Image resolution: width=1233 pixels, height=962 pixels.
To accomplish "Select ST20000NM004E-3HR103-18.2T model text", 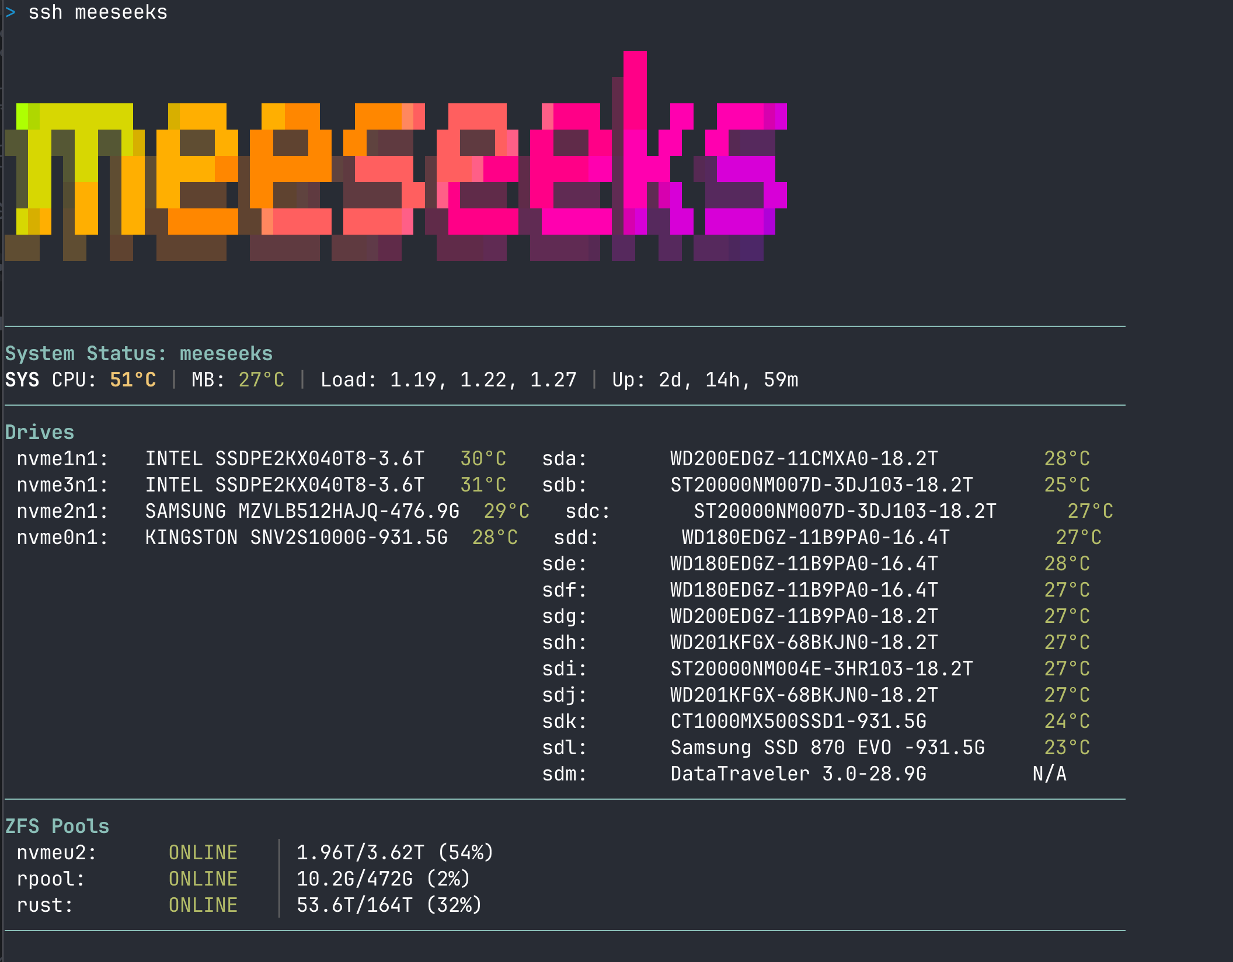I will coord(822,669).
